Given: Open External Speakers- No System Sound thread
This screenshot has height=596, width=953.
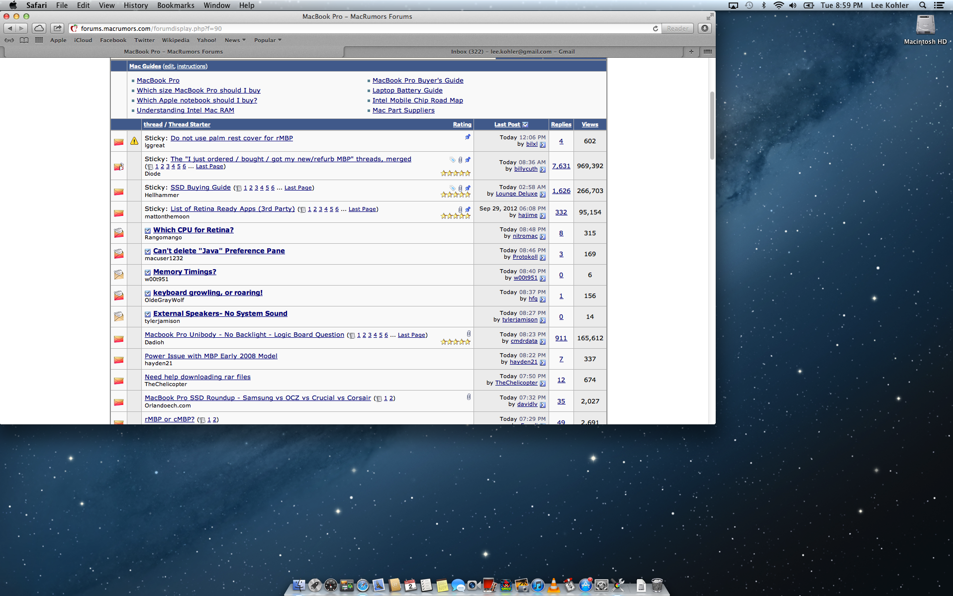Looking at the screenshot, I should point(220,313).
